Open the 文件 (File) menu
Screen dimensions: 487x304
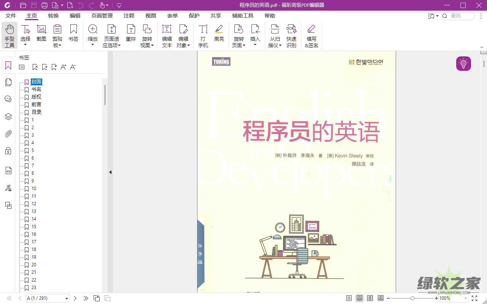pyautogui.click(x=11, y=16)
